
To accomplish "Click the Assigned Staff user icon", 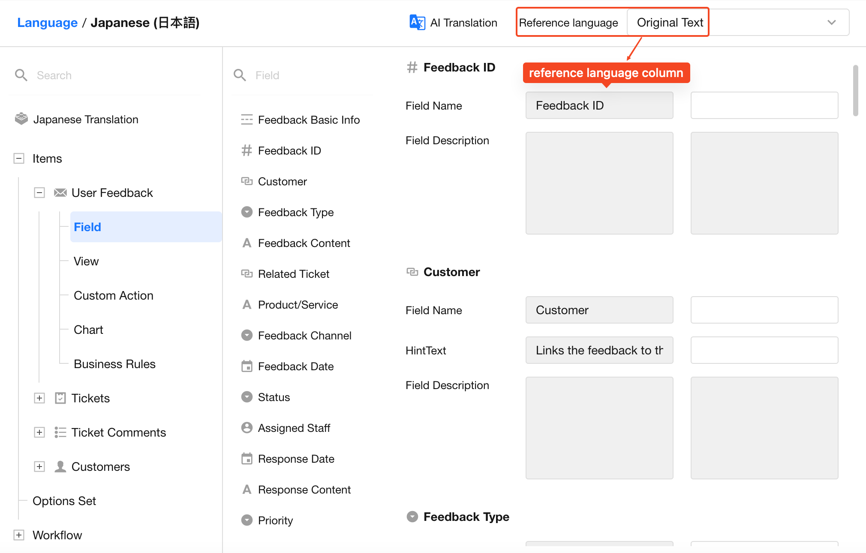I will (247, 428).
